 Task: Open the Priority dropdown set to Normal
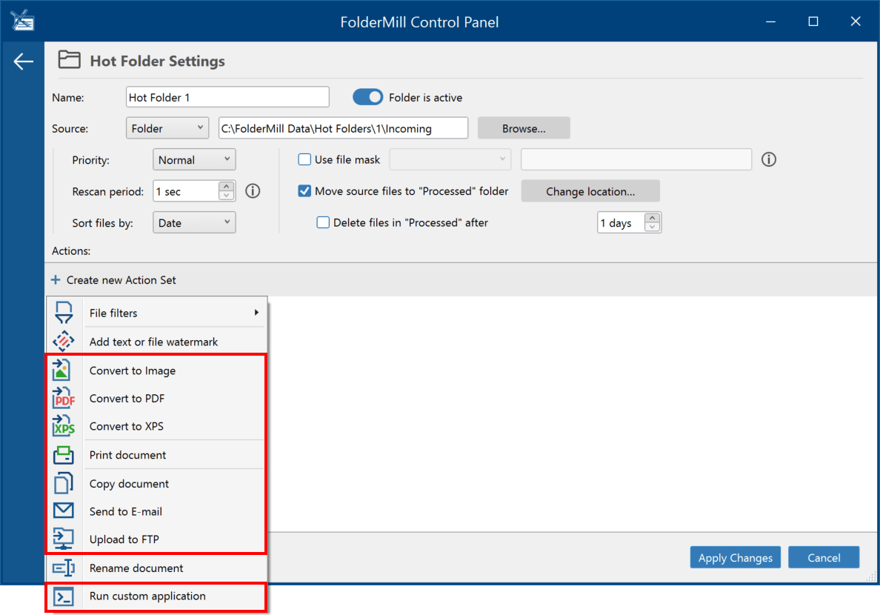pos(193,159)
